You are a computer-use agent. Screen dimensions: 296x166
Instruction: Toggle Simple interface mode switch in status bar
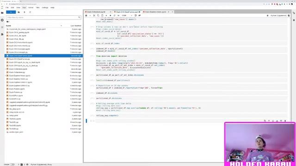tap(12, 165)
